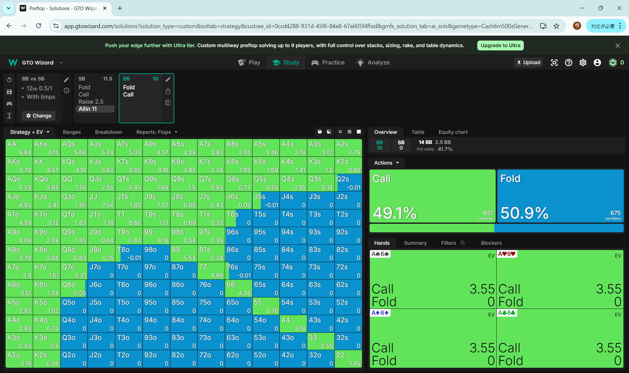Open practice mode via gamepad icon
629x373 pixels.
[9, 104]
